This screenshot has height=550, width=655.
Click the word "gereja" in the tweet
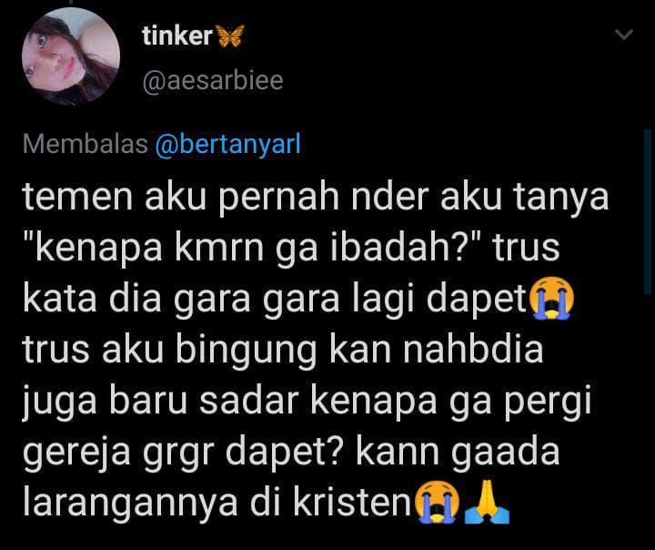pyautogui.click(x=76, y=453)
